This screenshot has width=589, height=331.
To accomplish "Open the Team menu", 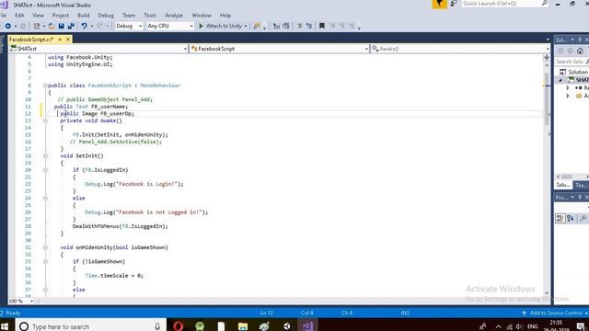I will (129, 16).
